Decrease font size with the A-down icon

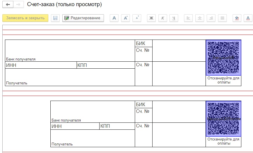point(137,18)
